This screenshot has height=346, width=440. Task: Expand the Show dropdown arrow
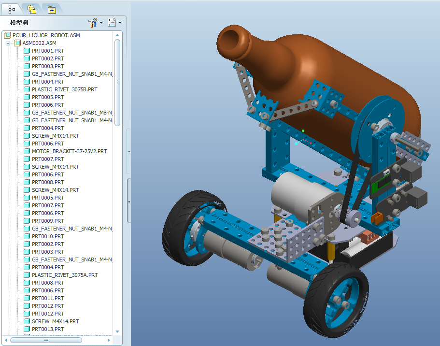click(120, 23)
